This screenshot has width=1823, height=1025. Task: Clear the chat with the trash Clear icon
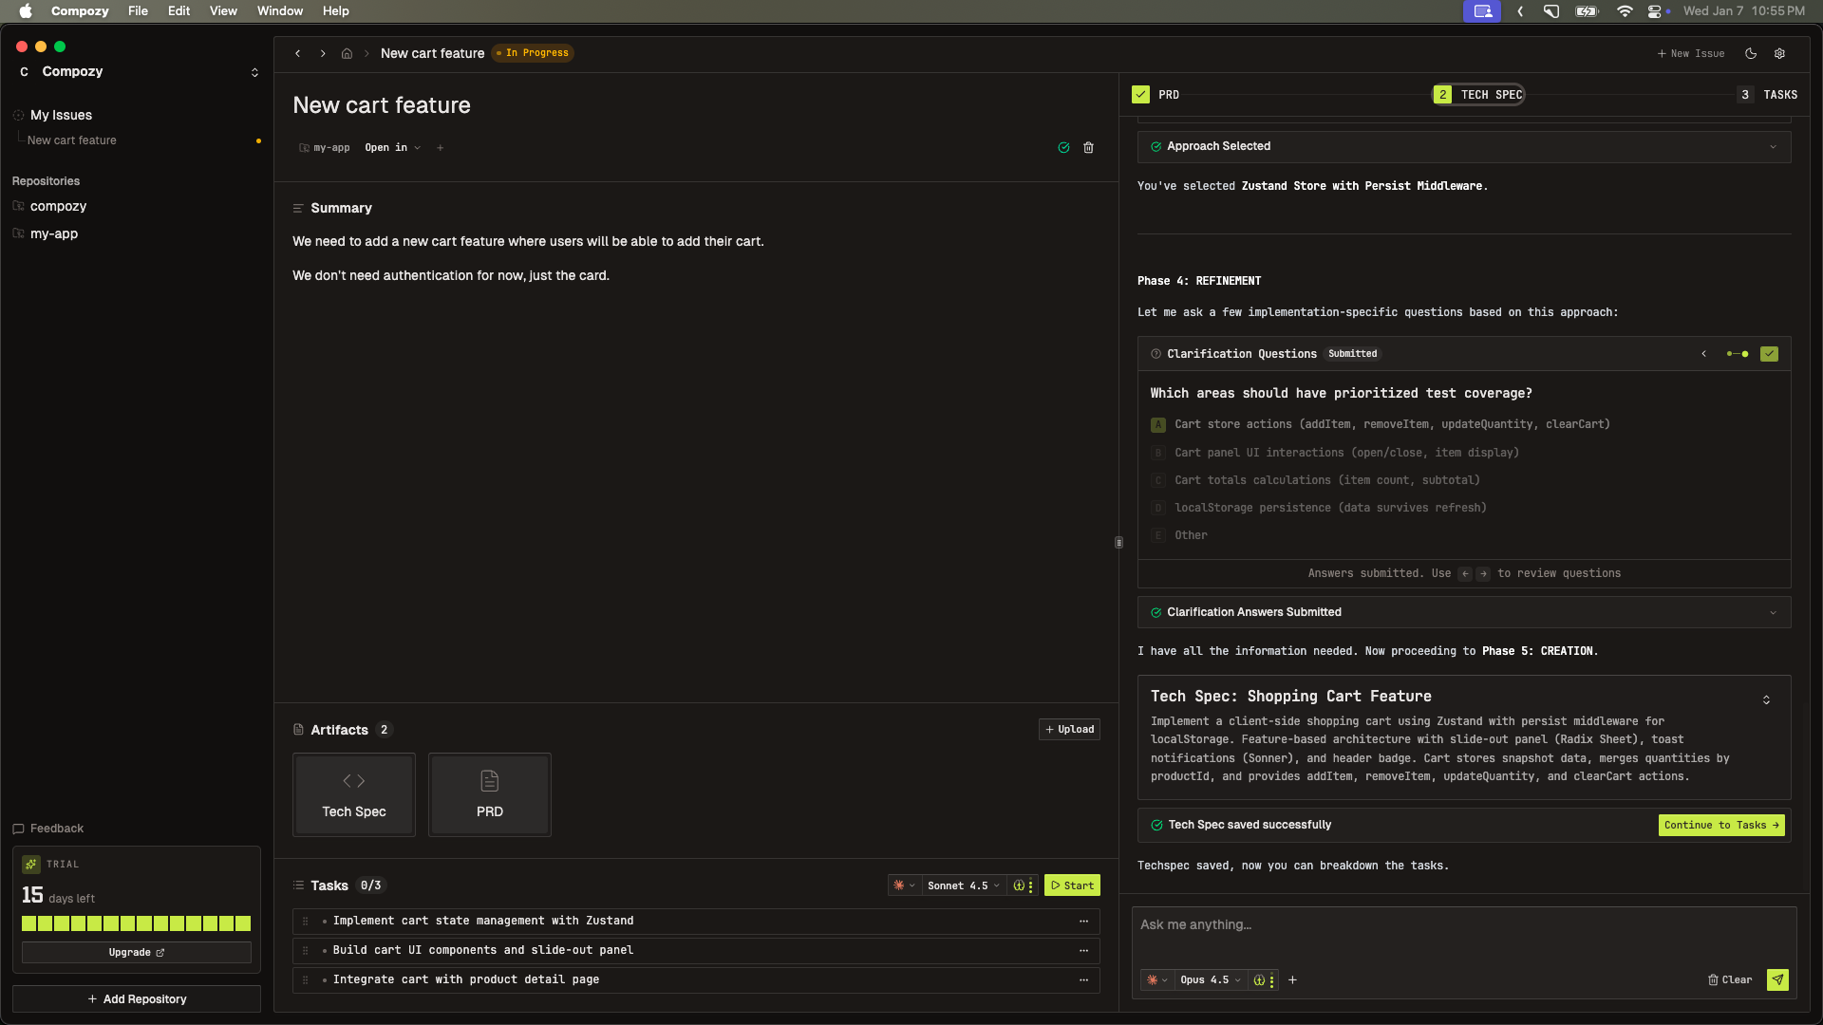(1729, 979)
